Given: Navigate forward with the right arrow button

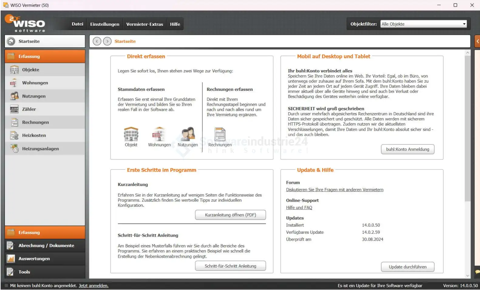Looking at the screenshot, I should [x=107, y=41].
